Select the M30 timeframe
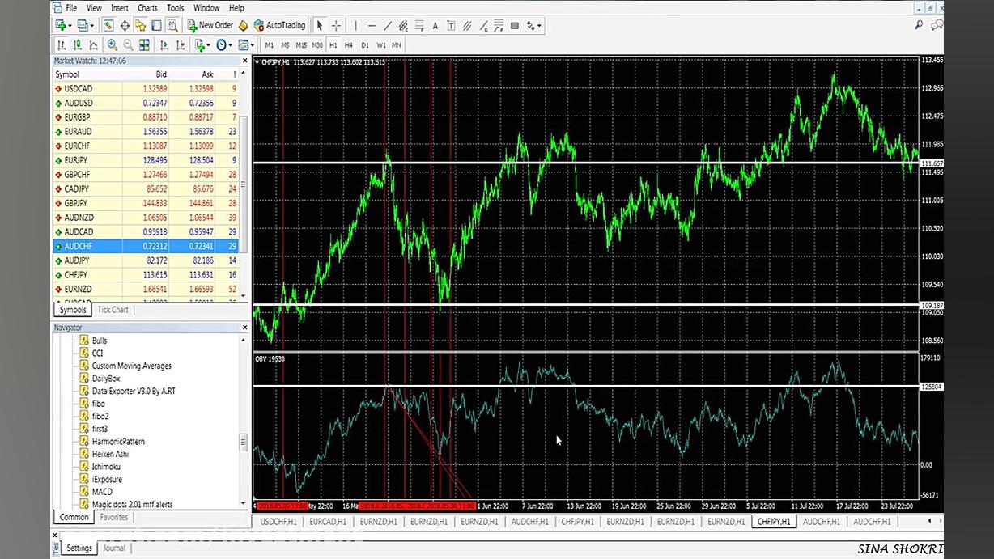994x559 pixels. coord(317,45)
